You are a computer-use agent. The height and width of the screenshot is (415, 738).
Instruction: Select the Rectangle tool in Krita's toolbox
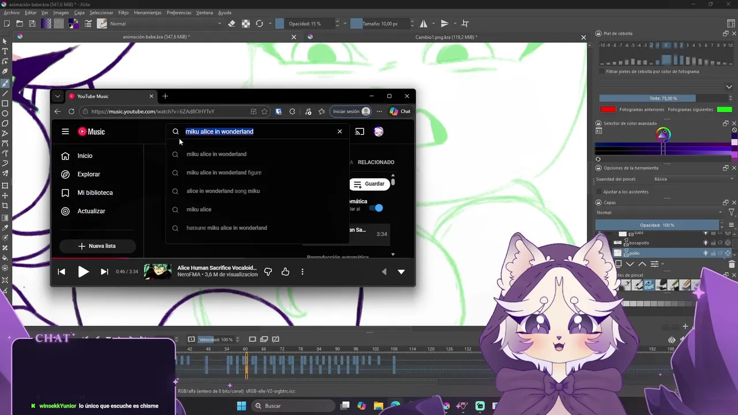(5, 104)
